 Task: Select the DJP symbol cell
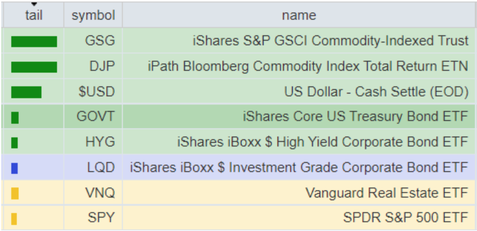(93, 66)
